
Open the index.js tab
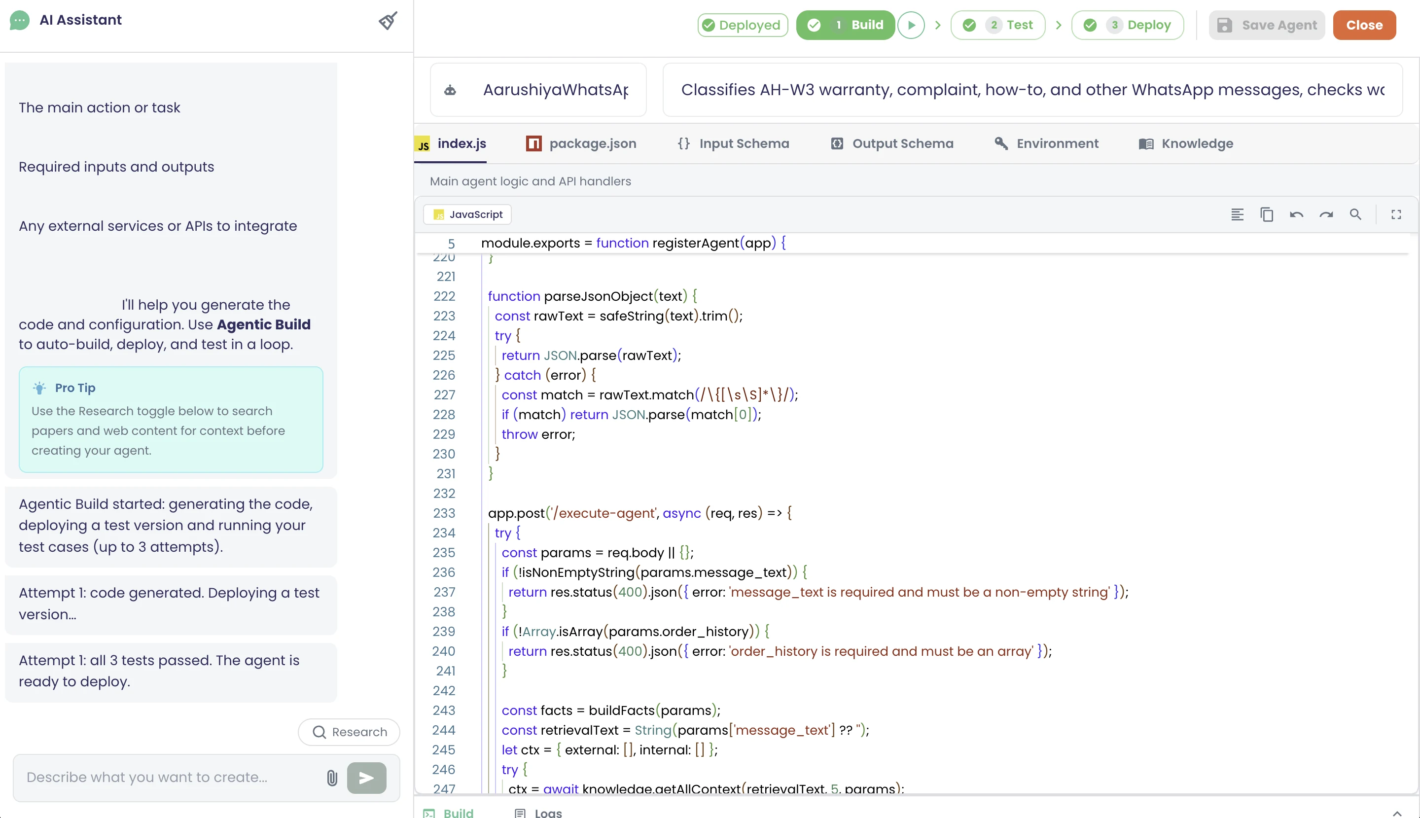(451, 144)
